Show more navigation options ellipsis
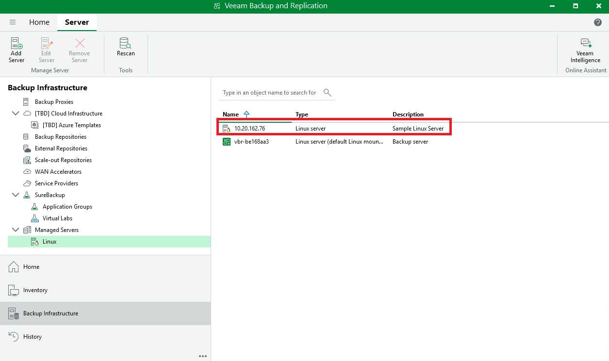The image size is (609, 361). tap(203, 356)
